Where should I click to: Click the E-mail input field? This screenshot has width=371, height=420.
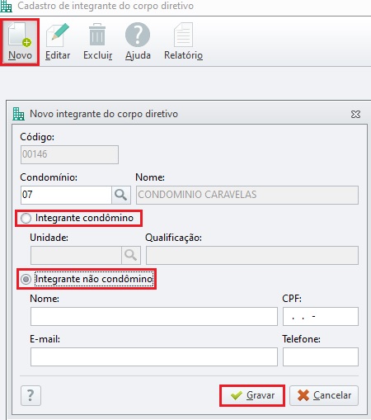tap(154, 356)
